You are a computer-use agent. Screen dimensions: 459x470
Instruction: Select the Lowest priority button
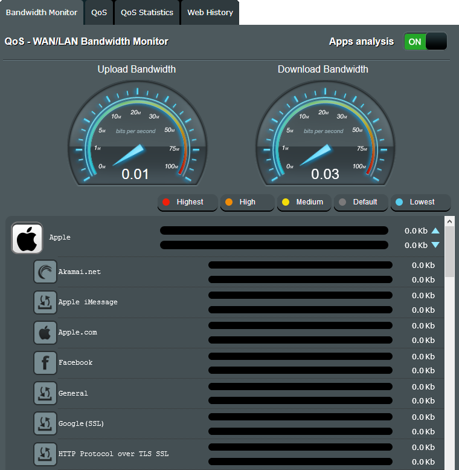coord(421,202)
